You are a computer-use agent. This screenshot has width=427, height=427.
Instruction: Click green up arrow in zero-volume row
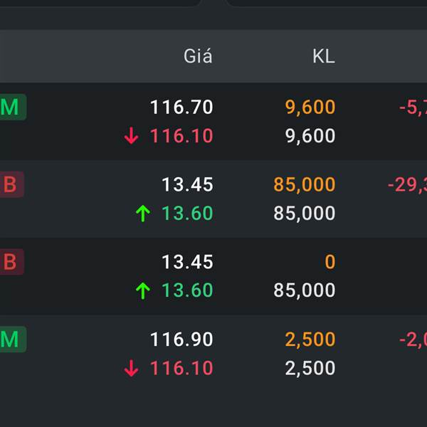[143, 290]
